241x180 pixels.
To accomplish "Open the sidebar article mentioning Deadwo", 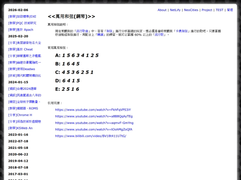I will click(x=21, y=69).
